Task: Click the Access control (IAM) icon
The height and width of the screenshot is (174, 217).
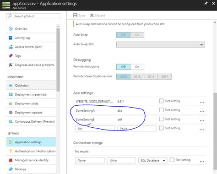Action: [x=11, y=47]
